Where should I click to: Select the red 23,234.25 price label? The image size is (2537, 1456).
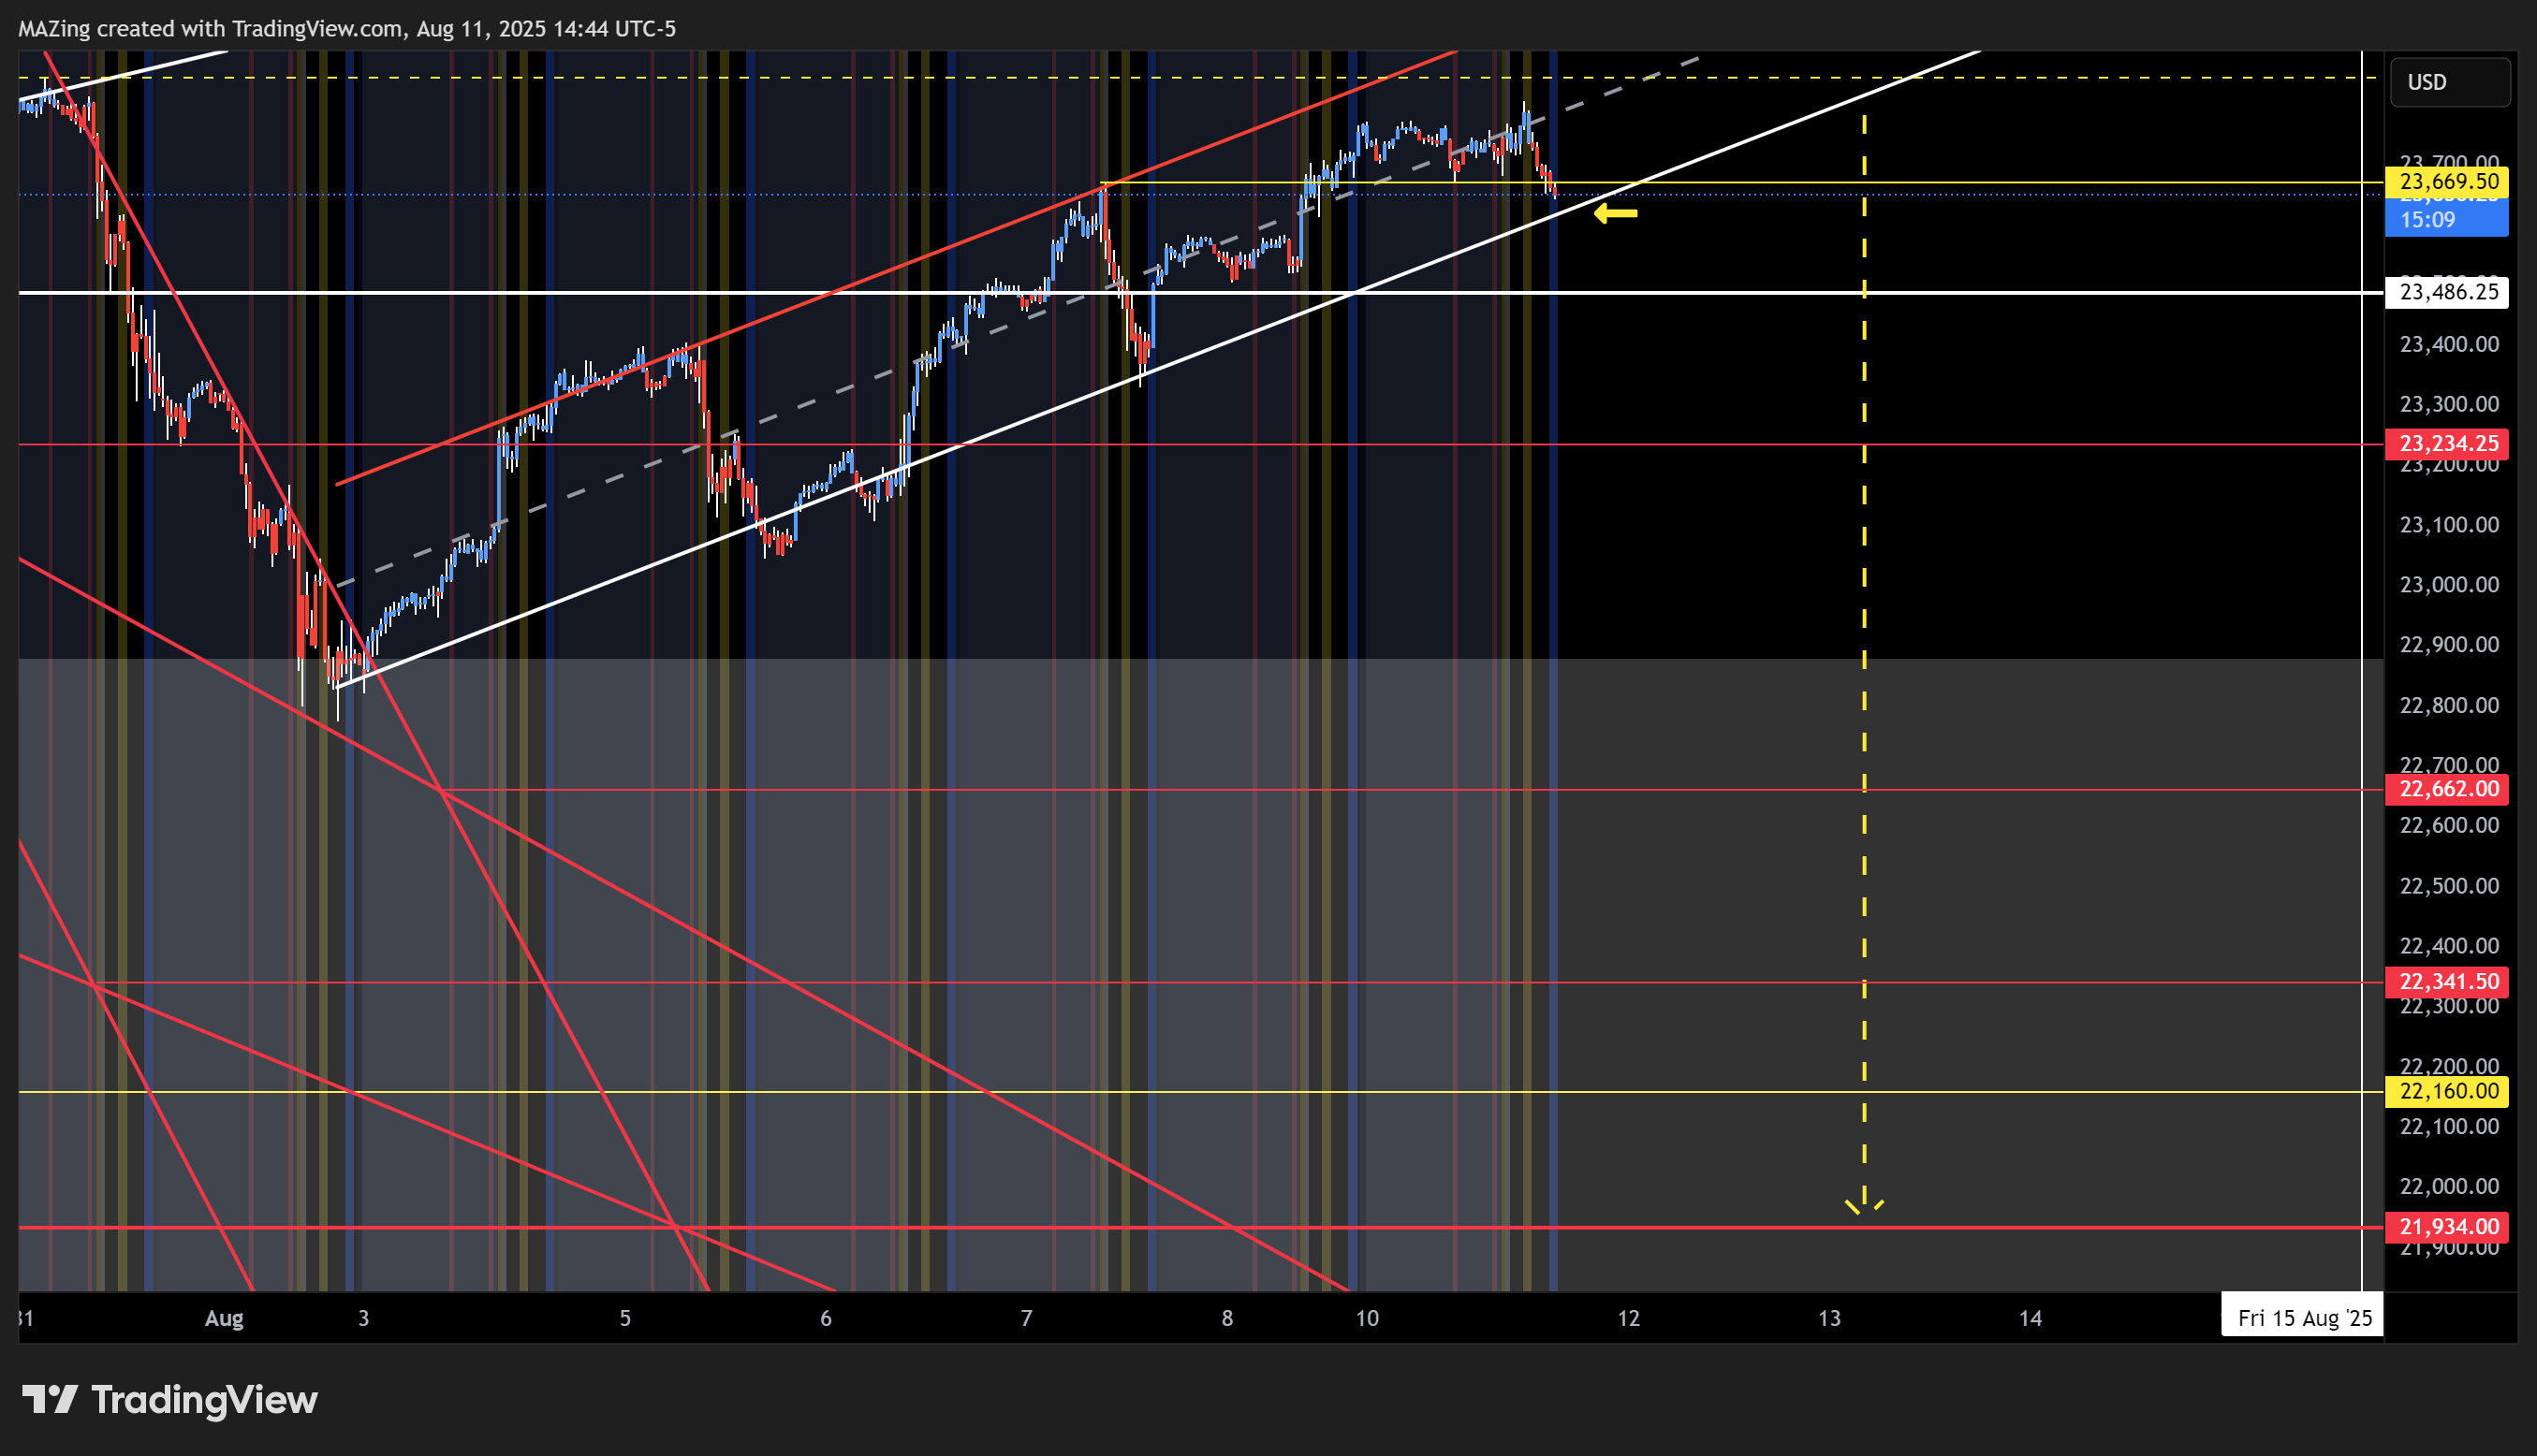2447,444
